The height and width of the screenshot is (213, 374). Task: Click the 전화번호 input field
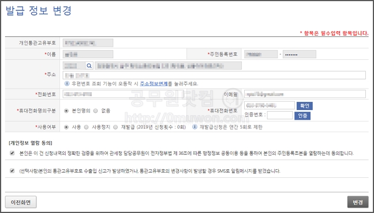click(123, 94)
